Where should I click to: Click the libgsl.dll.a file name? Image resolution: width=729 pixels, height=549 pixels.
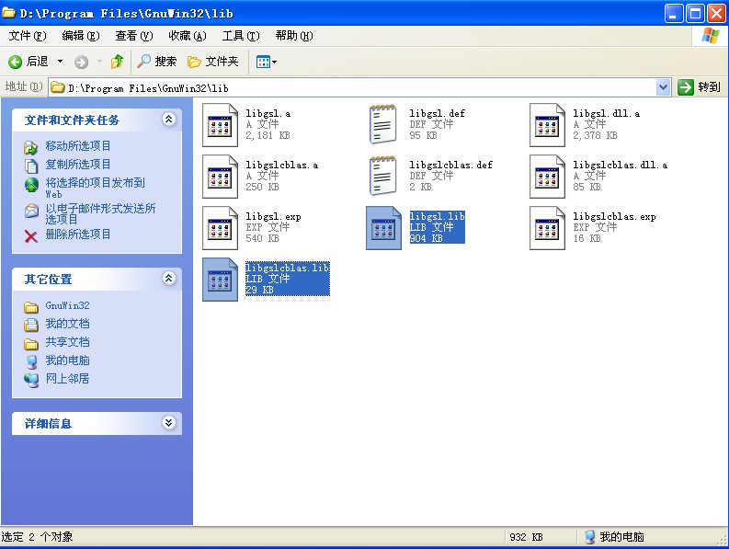[606, 113]
